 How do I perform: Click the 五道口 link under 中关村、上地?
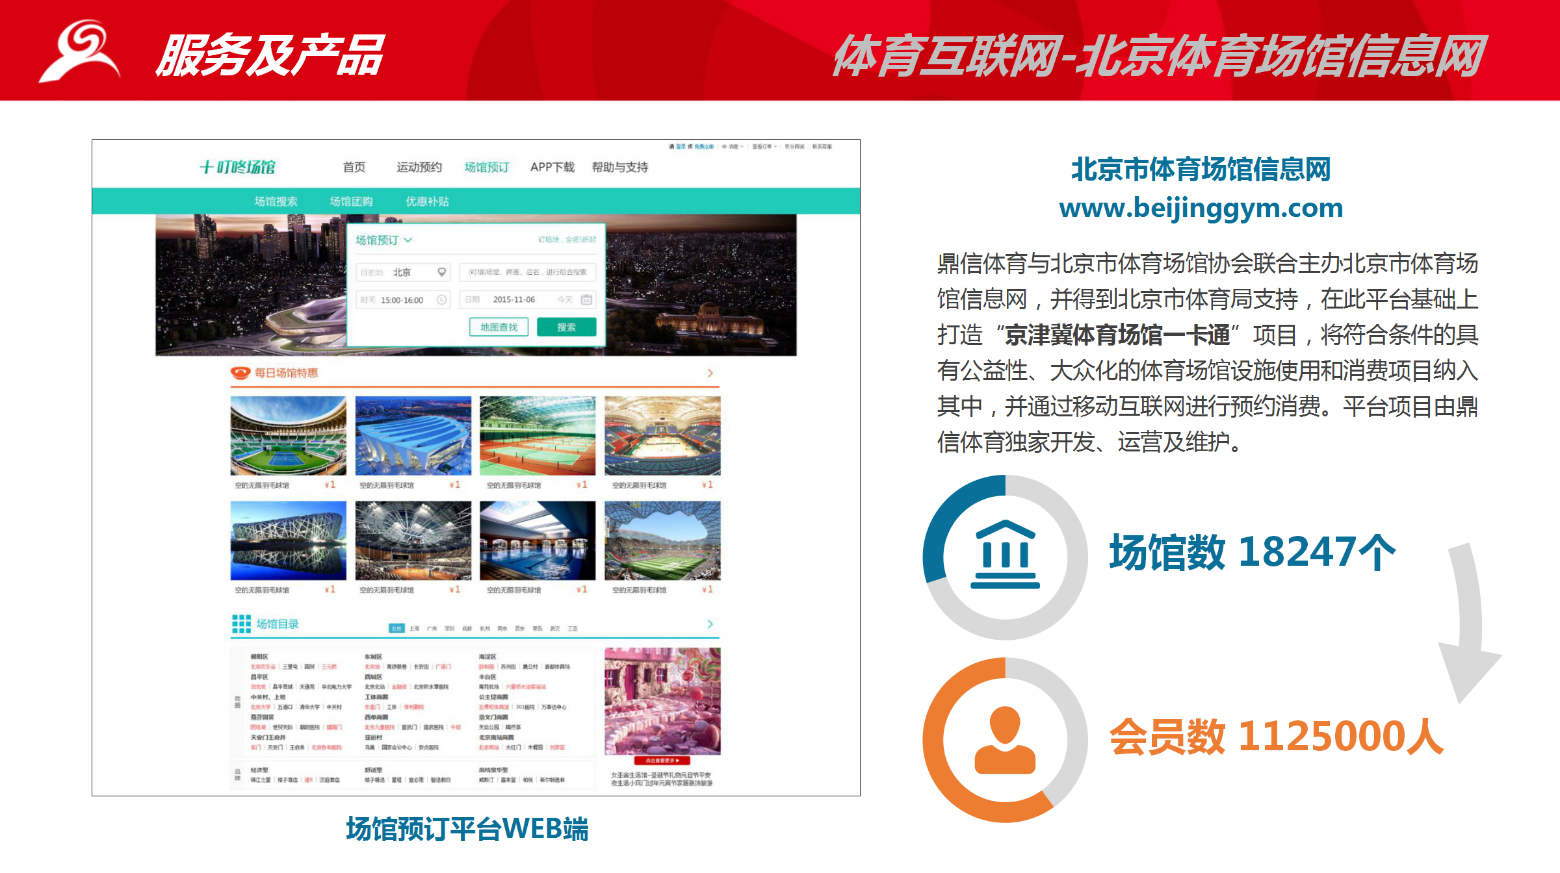tap(285, 707)
